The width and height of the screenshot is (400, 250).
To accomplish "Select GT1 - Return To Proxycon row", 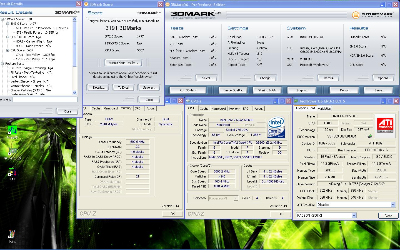I will [x=42, y=28].
